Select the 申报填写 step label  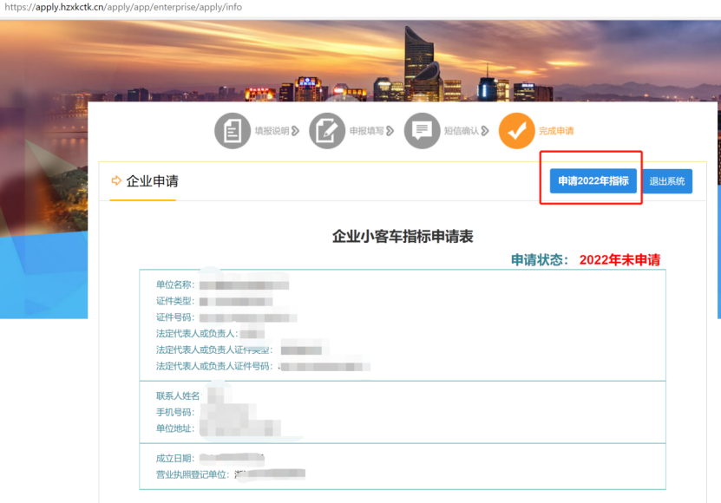(366, 131)
